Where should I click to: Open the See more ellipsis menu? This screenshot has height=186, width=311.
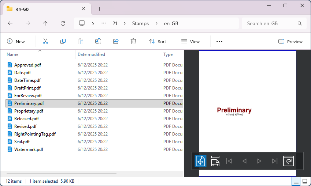[219, 42]
